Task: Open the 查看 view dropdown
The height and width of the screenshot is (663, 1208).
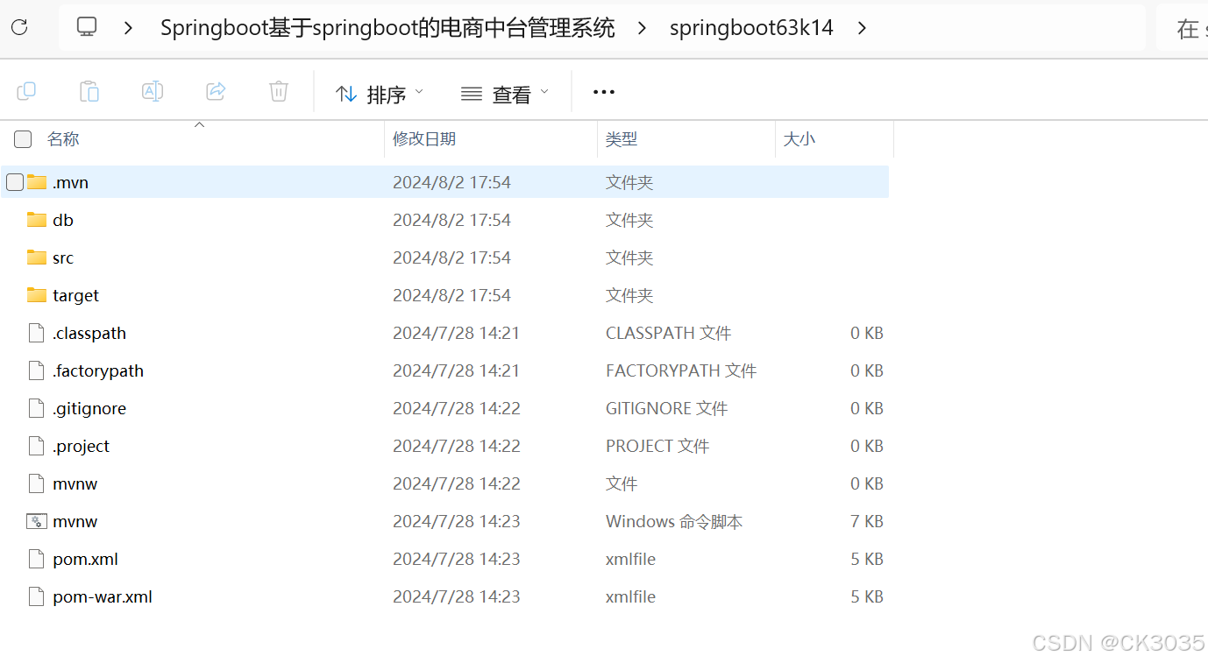Action: point(505,91)
